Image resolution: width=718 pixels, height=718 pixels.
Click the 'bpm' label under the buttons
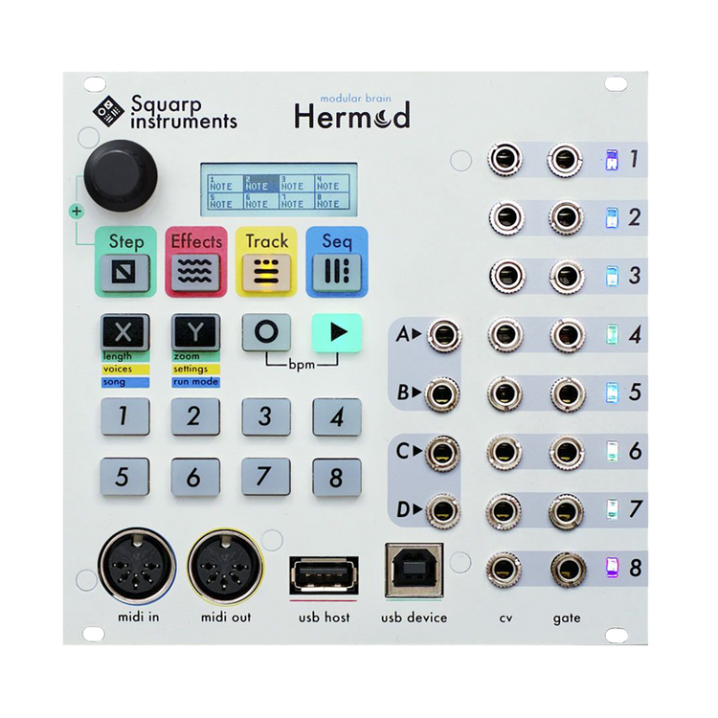[302, 365]
